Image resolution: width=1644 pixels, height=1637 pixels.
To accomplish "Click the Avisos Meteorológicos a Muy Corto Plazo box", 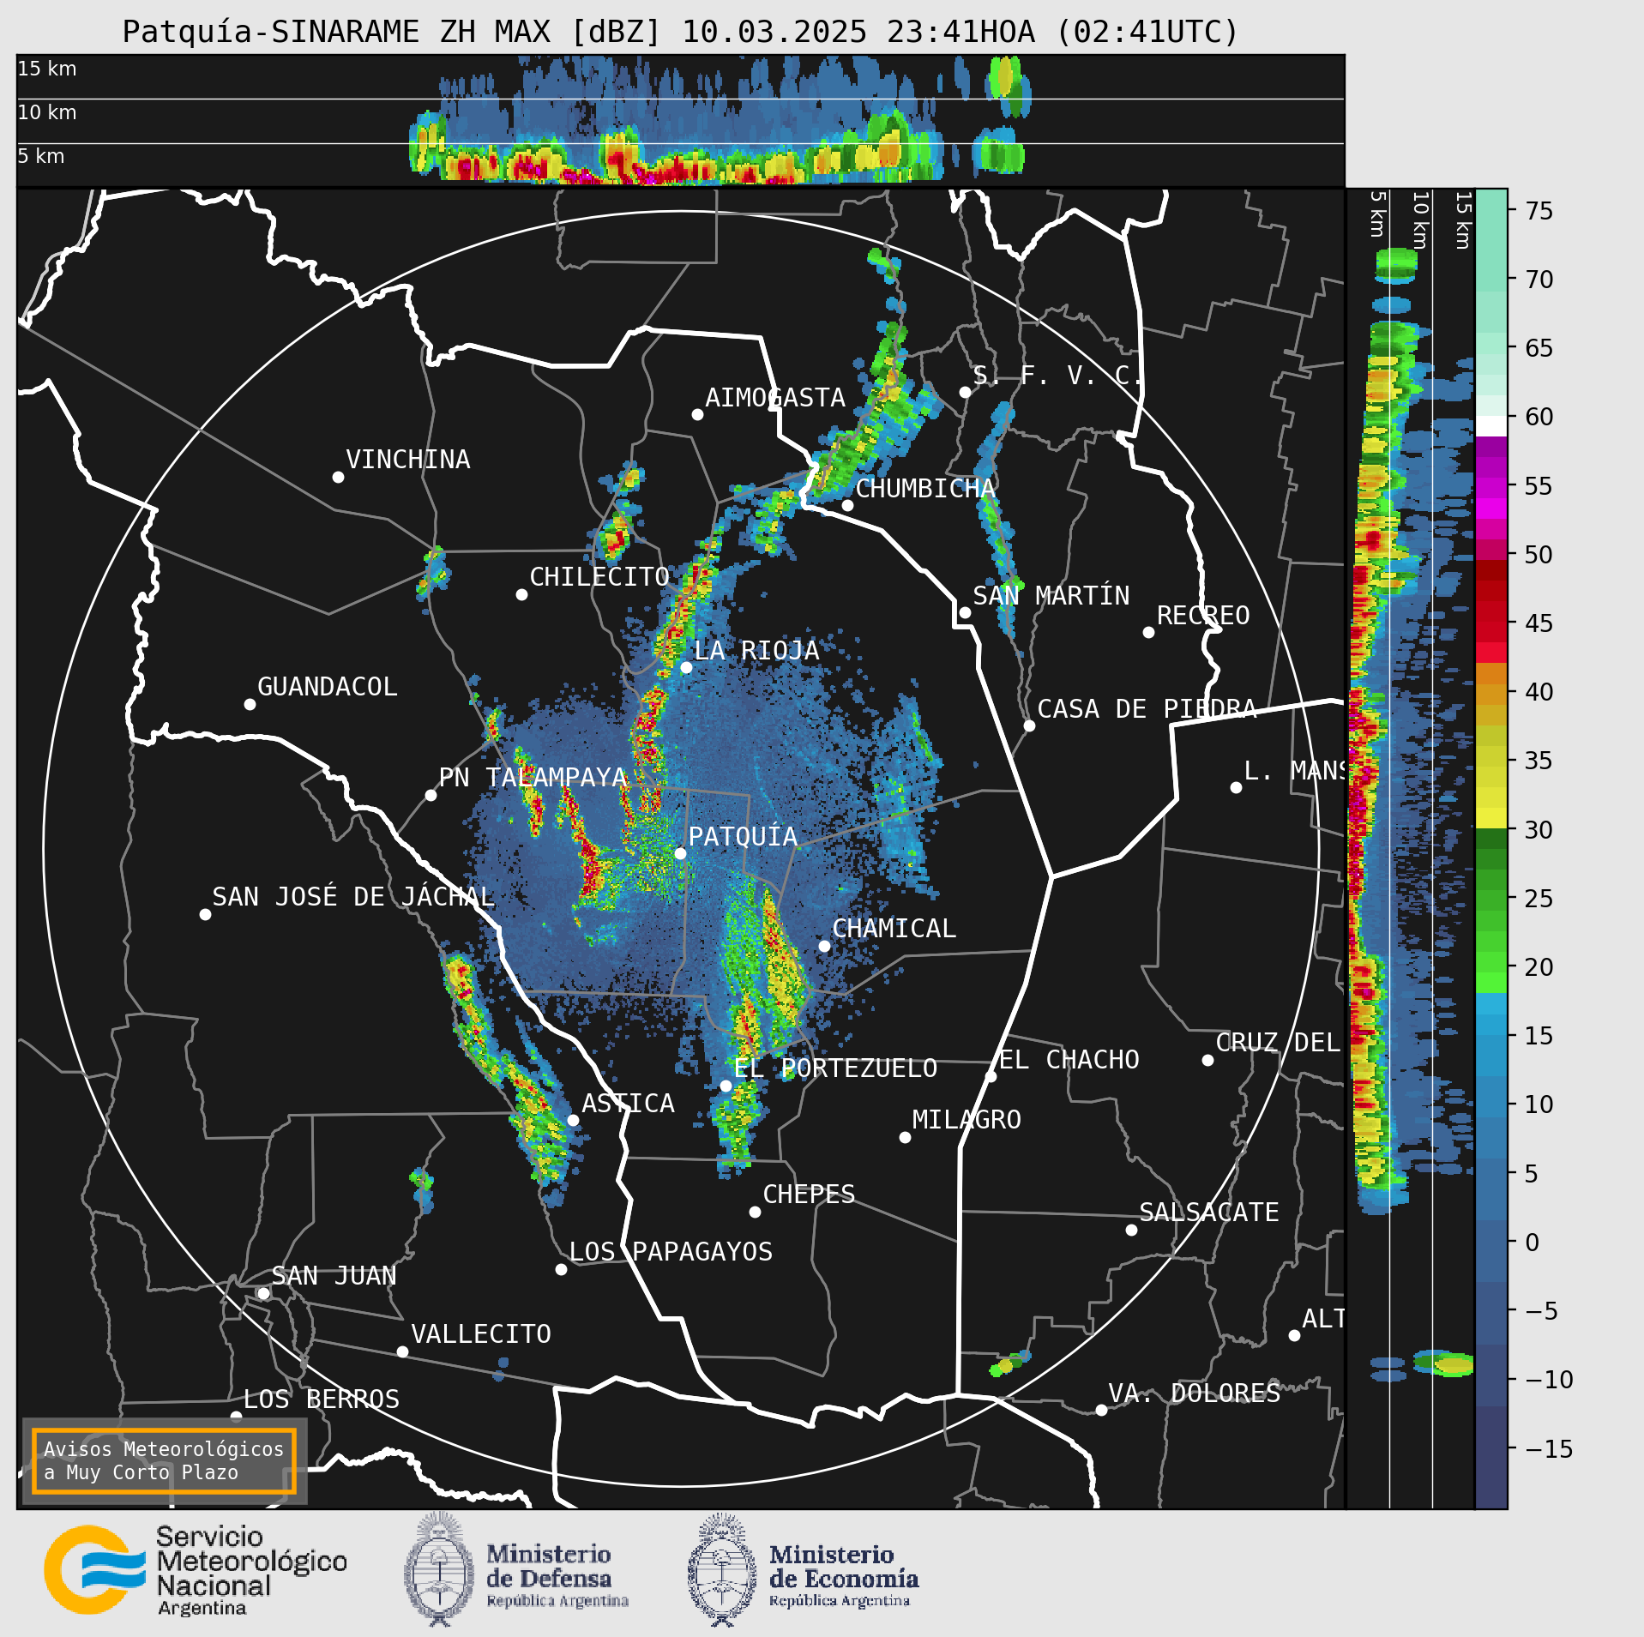I will [x=164, y=1460].
